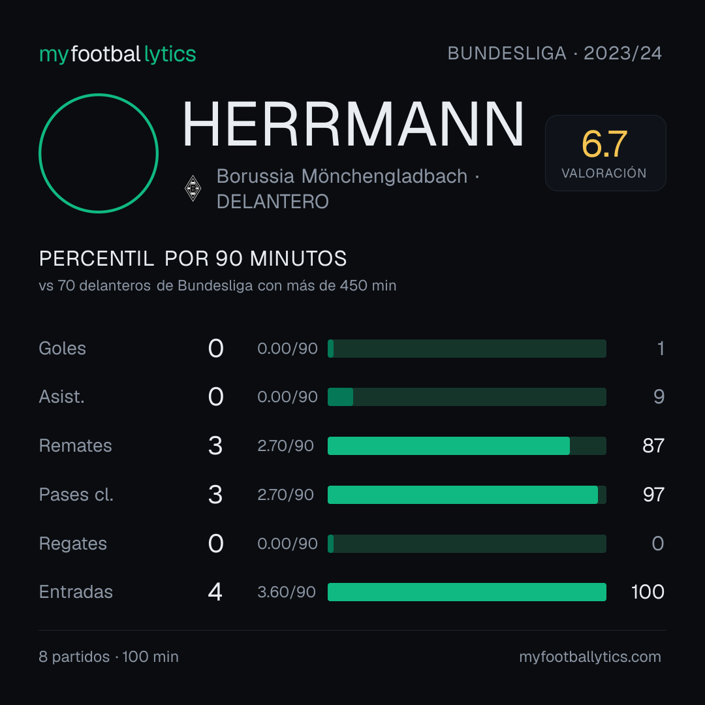Screen dimensions: 705x705
Task: Click the Borussia Mönchengladbach team name
Action: [341, 176]
